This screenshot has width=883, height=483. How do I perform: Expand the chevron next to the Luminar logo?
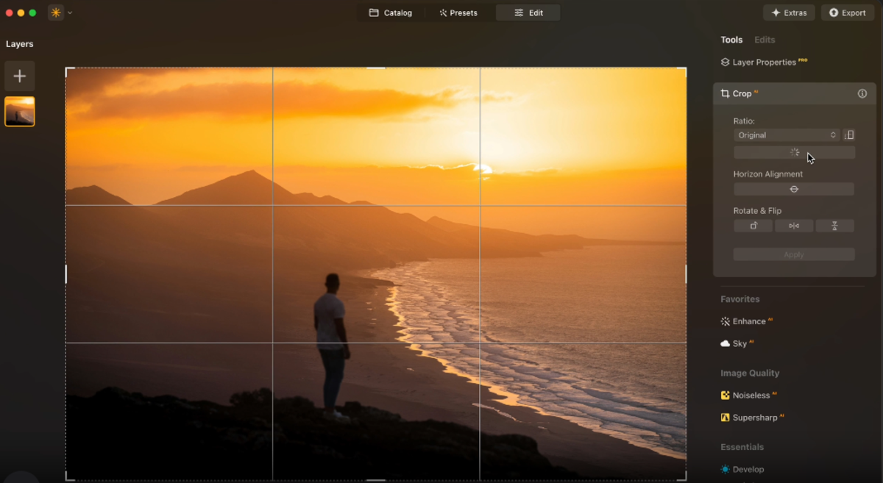70,12
